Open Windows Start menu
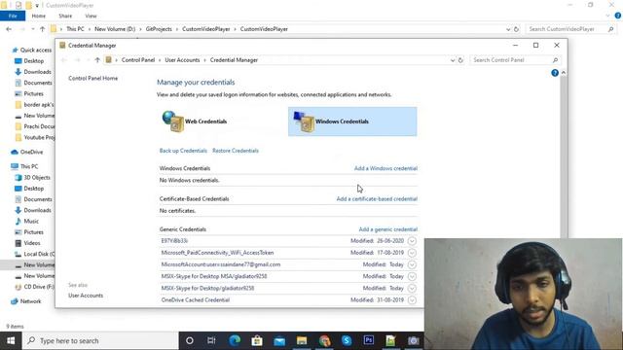Screen dimensions: 623x350 pyautogui.click(x=11, y=340)
